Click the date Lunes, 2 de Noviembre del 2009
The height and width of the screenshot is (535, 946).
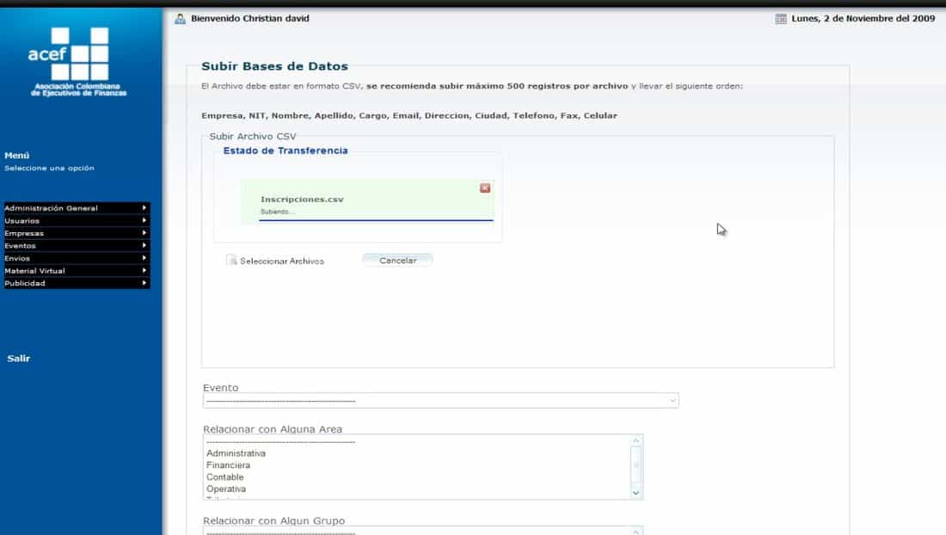point(863,19)
